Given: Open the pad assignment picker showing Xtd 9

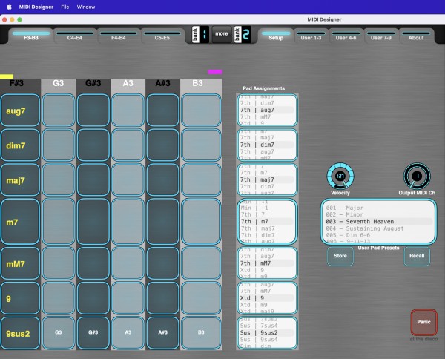Looking at the screenshot, I should (267, 298).
